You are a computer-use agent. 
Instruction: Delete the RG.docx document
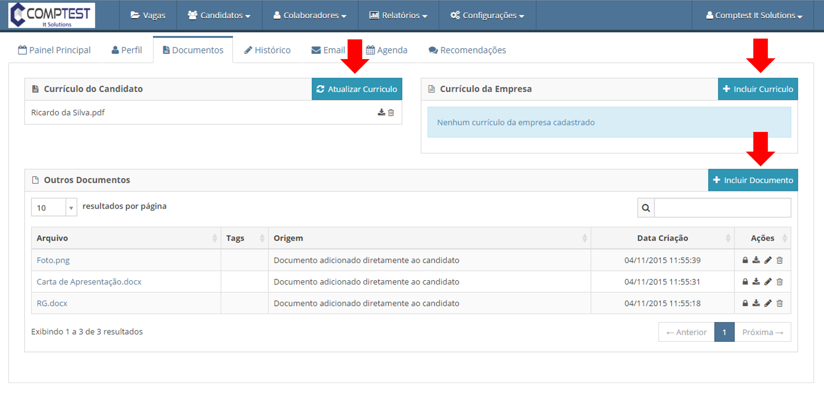[x=779, y=303]
